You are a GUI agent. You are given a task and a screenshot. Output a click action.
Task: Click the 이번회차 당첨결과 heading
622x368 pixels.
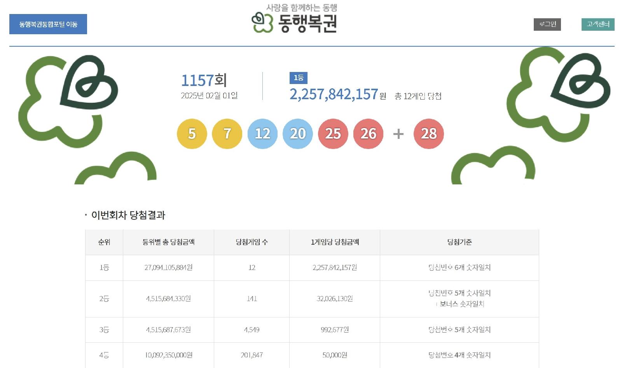point(128,215)
